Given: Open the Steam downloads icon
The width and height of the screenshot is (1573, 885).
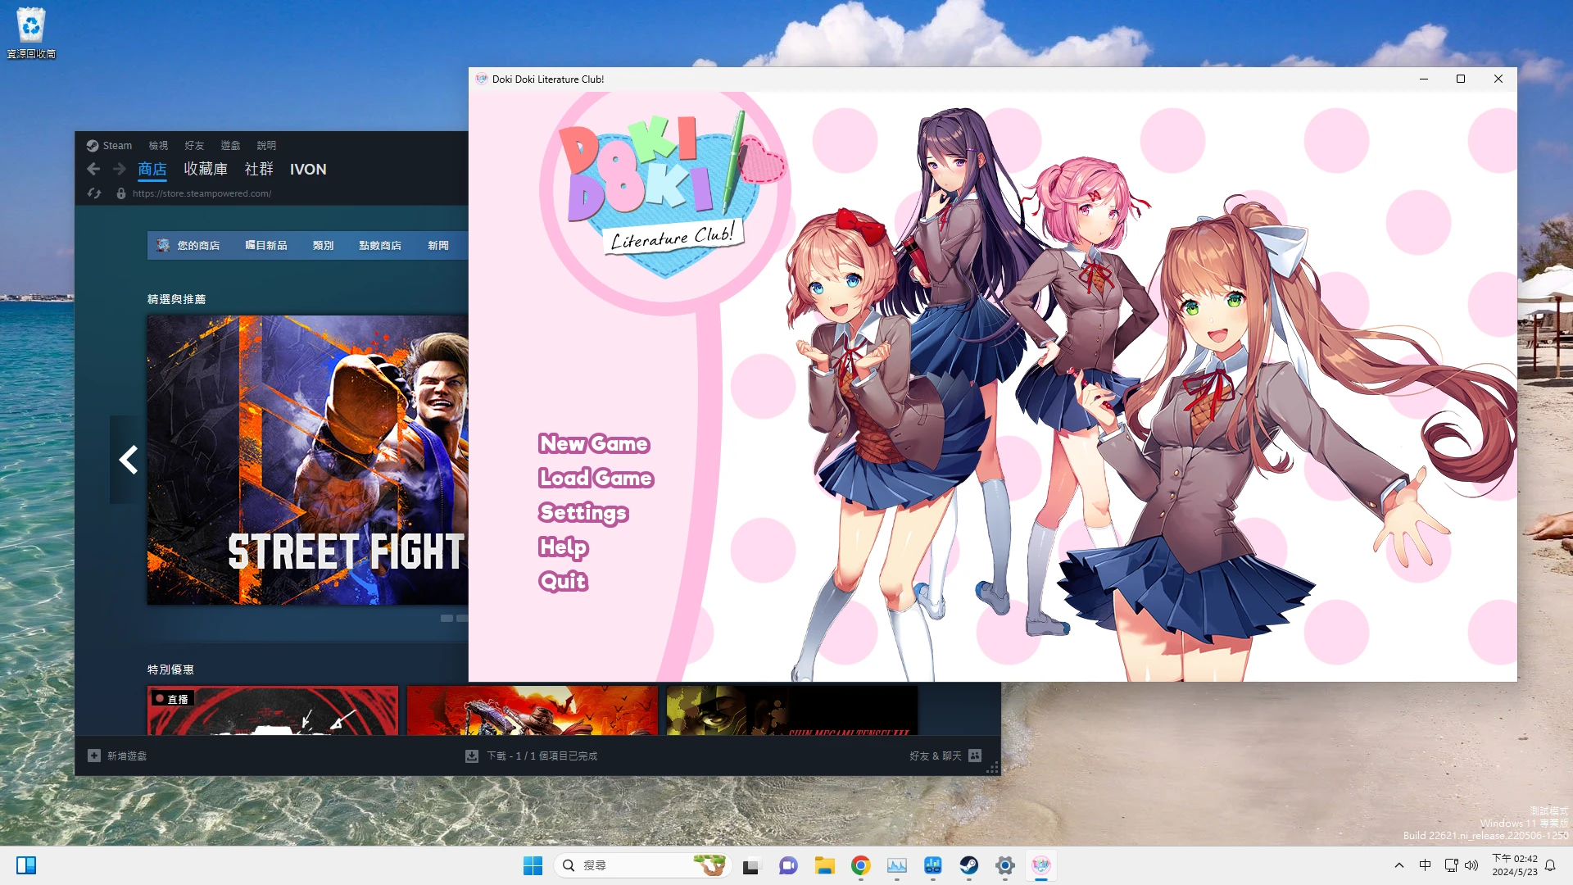Looking at the screenshot, I should tap(472, 756).
